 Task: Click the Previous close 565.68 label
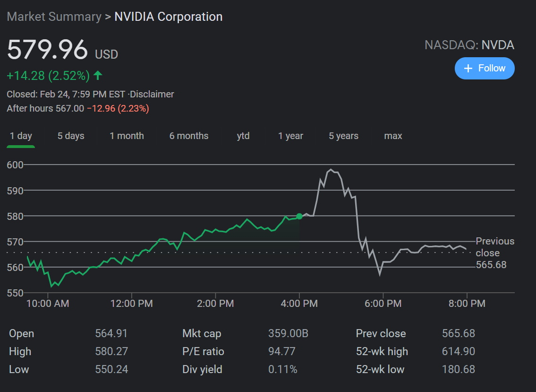[x=493, y=253]
